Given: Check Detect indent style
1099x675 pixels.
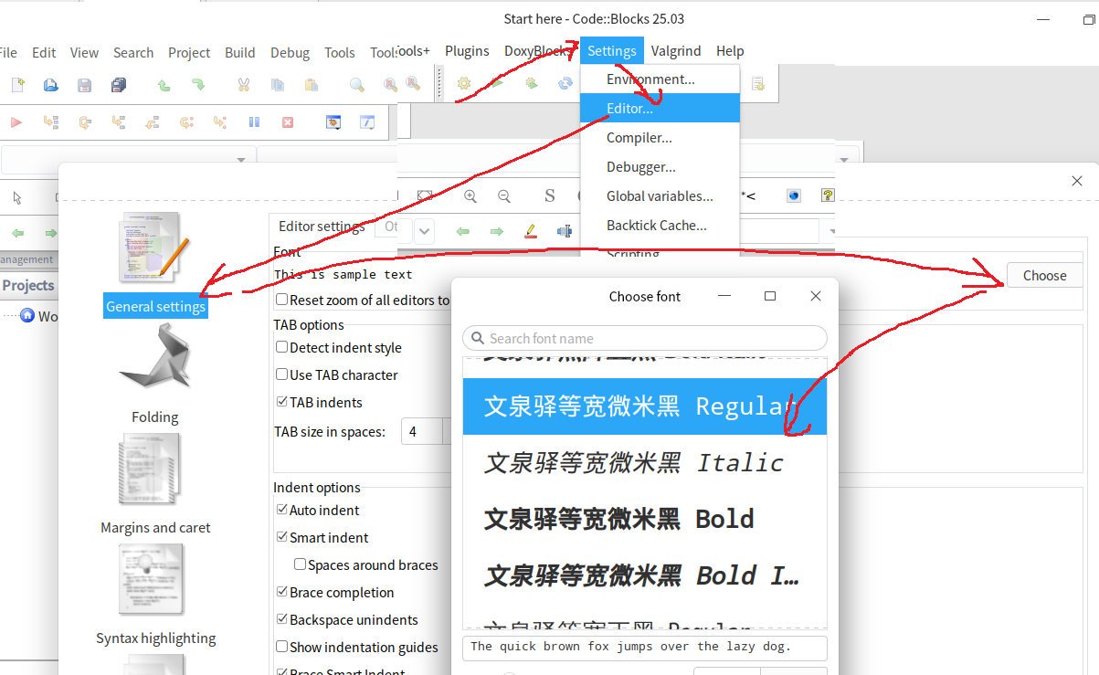Looking at the screenshot, I should coord(282,347).
